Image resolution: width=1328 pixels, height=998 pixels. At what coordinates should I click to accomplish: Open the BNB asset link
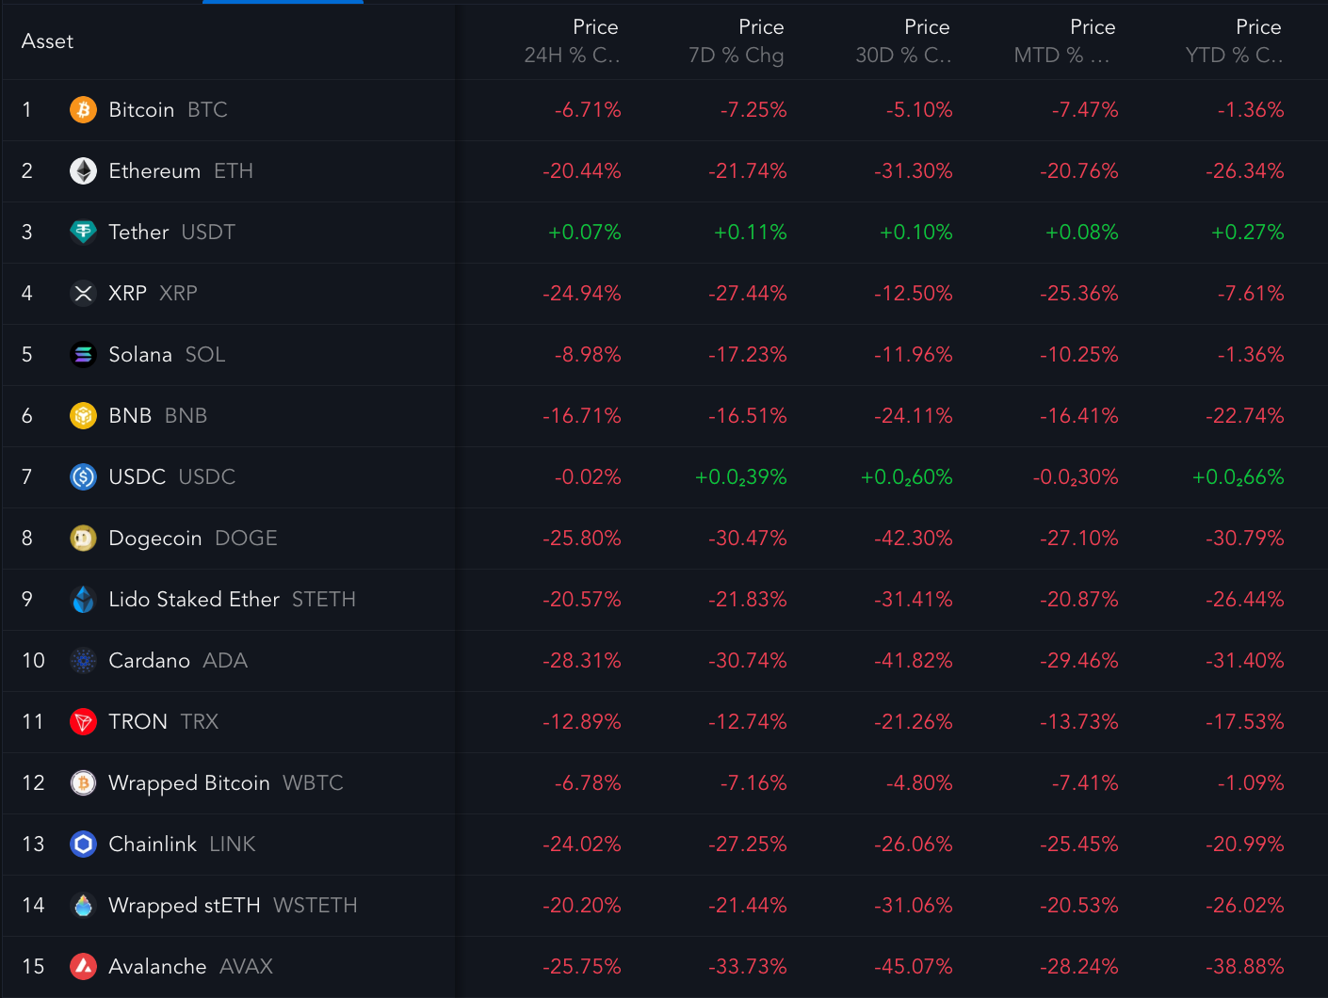[x=157, y=416]
